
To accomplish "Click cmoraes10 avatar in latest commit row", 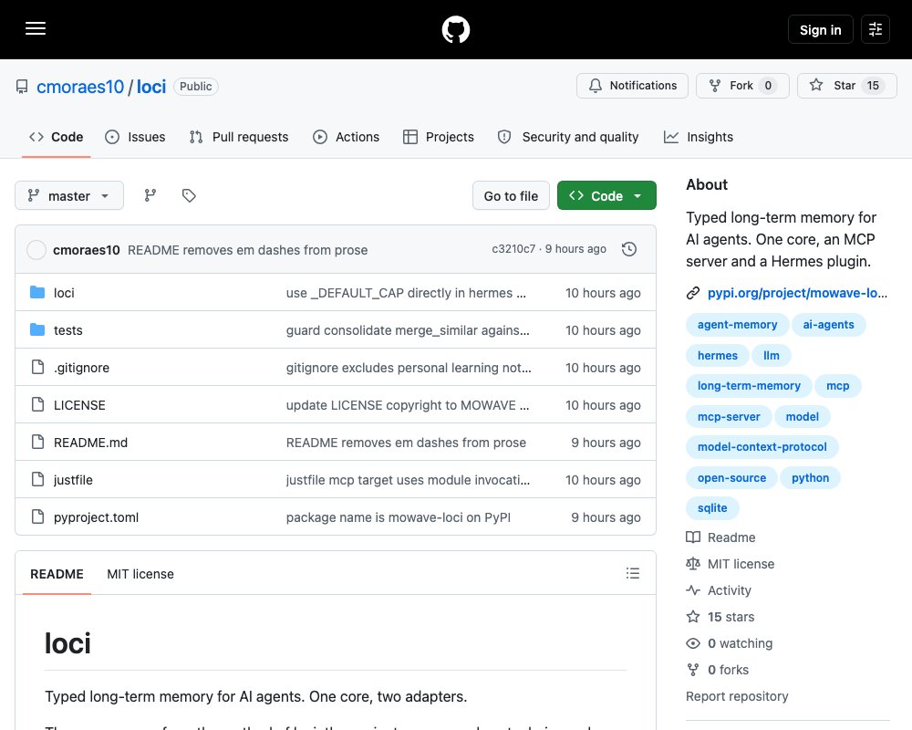I will (x=36, y=250).
